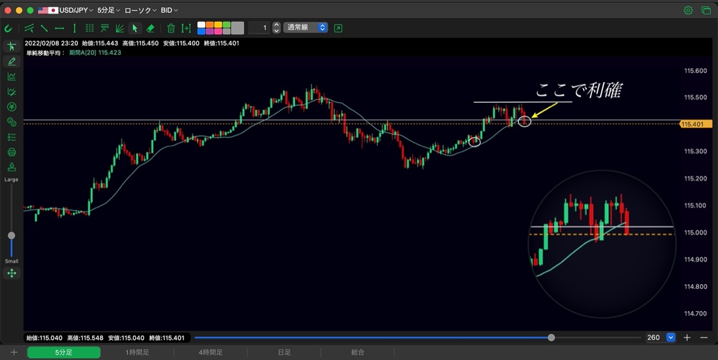Screen dimensions: 718x360
Task: Click the printer icon in sidebar
Action: [x=11, y=152]
